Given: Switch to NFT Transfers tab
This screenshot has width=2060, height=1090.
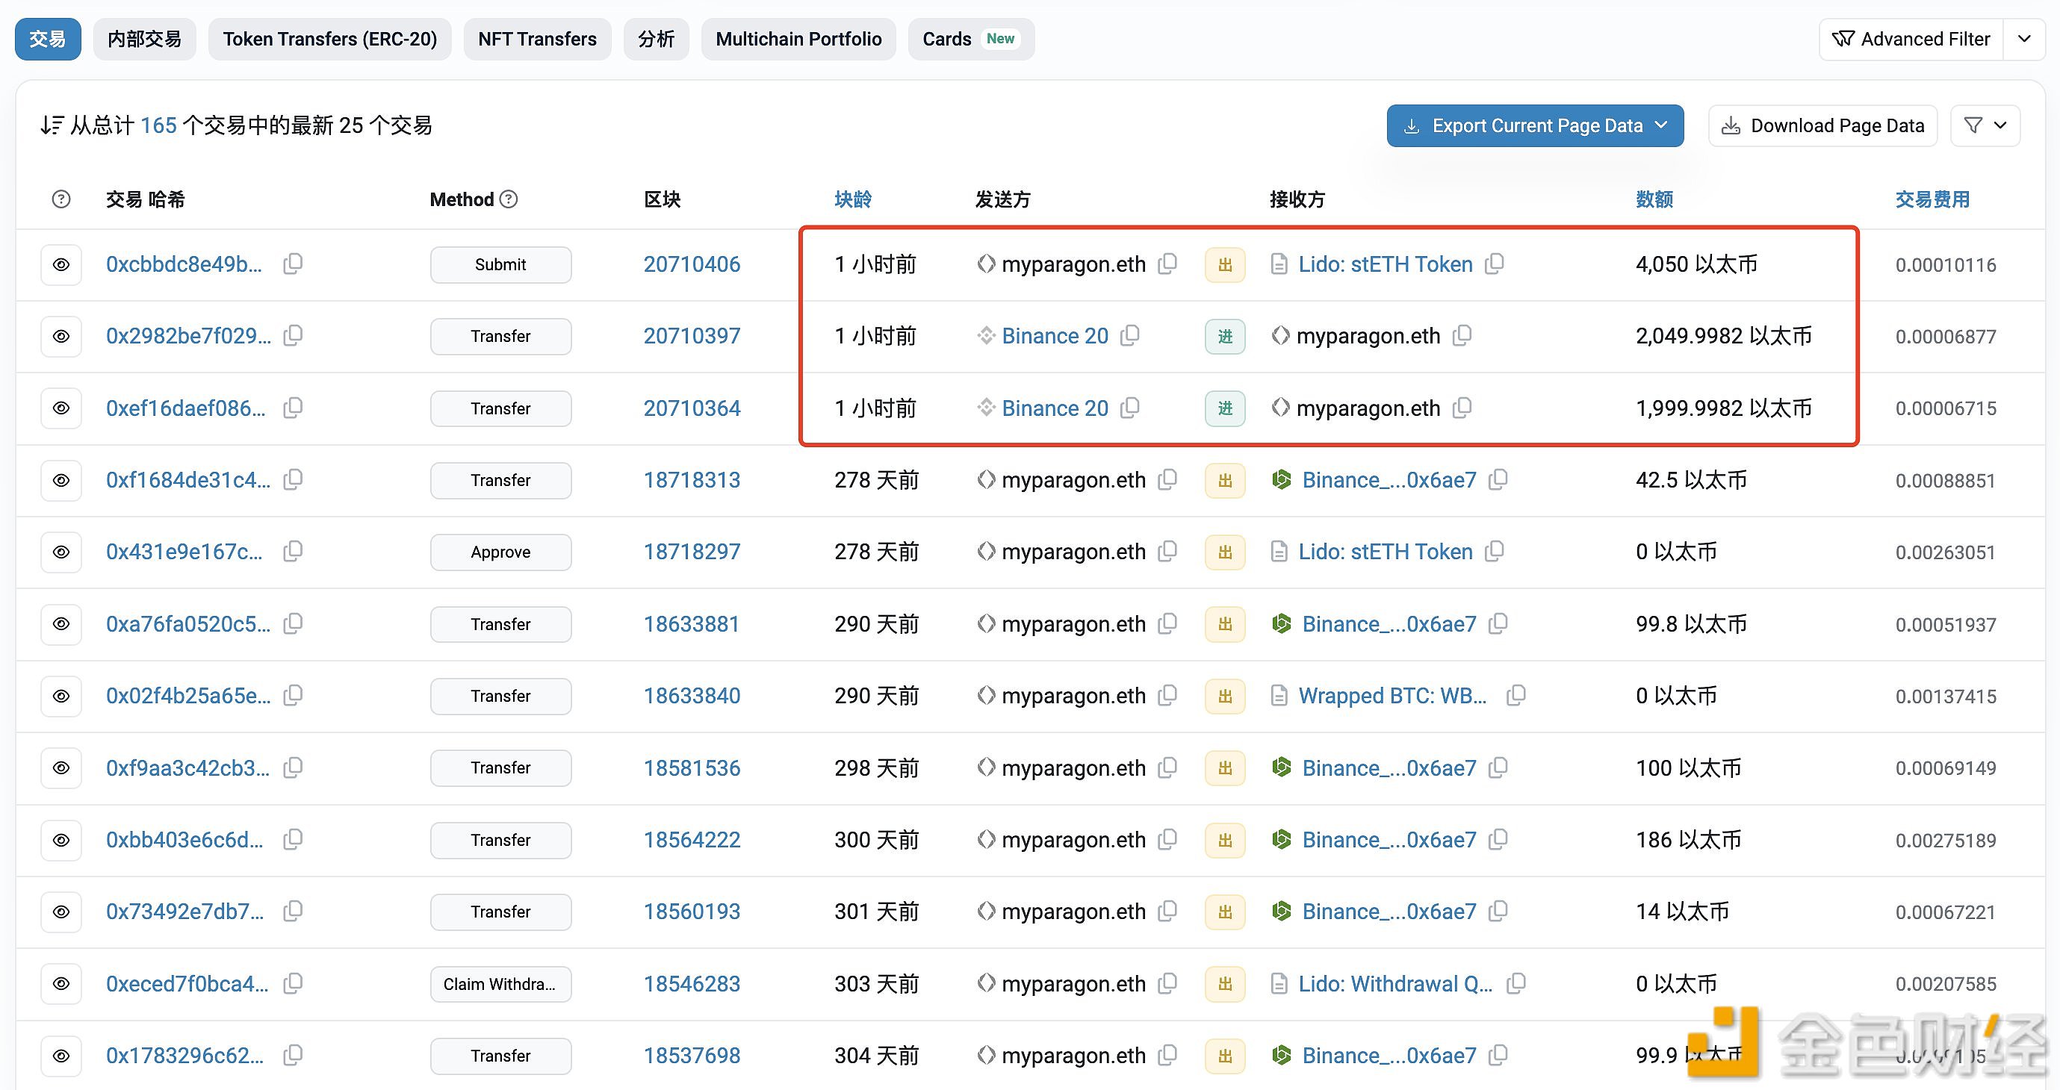Looking at the screenshot, I should (x=539, y=38).
